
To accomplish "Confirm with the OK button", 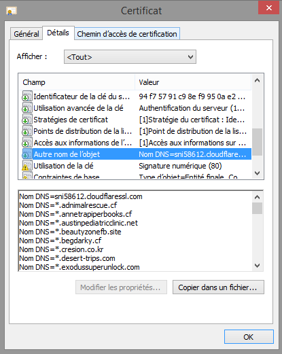I will (249, 337).
